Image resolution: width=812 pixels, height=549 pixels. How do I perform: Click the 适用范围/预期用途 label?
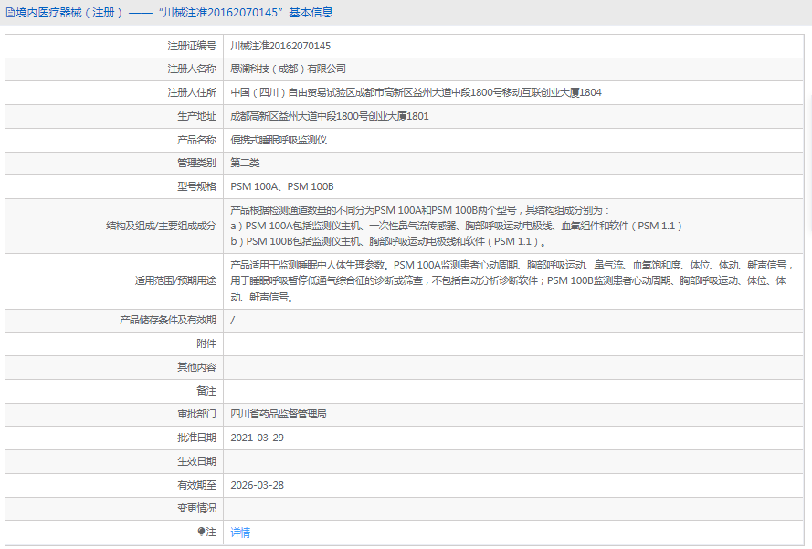pyautogui.click(x=175, y=280)
